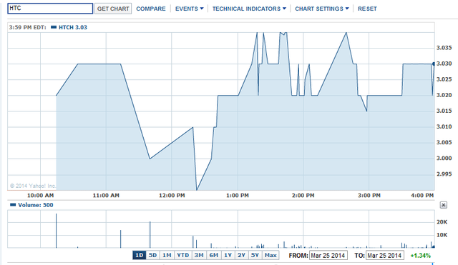Click the FROM date field
This screenshot has height=265, width=458.
[x=328, y=256]
